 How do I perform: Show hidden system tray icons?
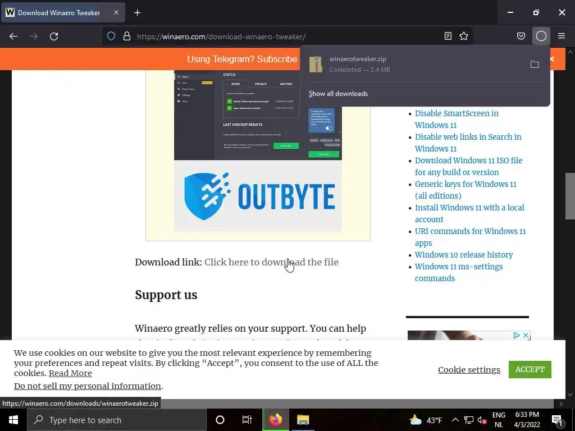[455, 420]
